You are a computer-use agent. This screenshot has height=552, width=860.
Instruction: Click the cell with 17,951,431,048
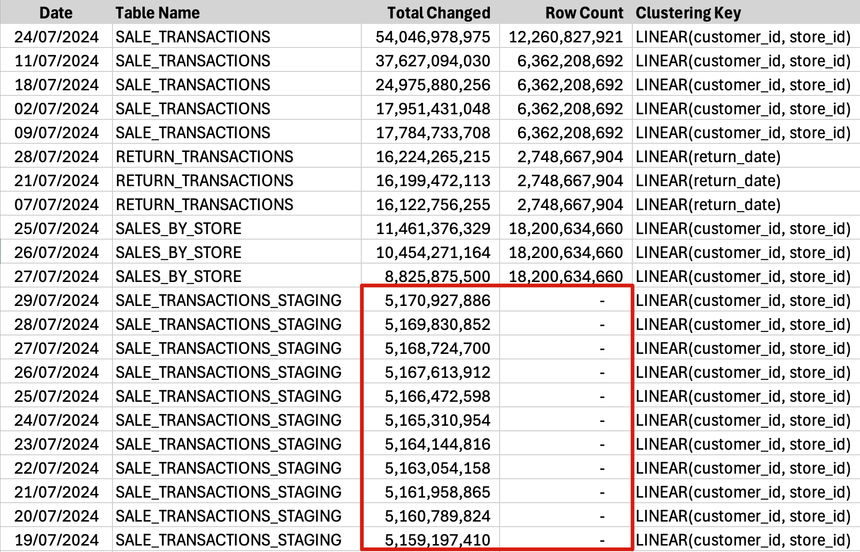point(430,108)
